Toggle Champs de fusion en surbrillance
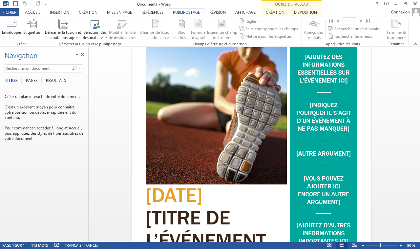 (x=156, y=29)
